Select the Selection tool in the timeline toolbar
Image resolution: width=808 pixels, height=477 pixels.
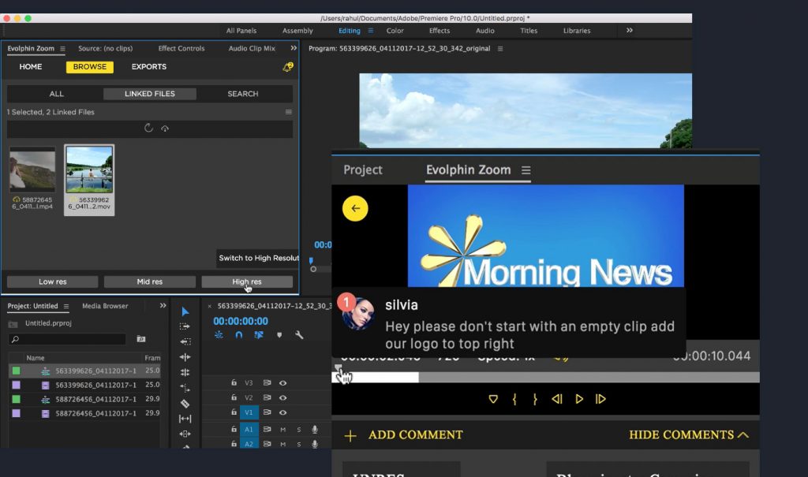(x=186, y=313)
